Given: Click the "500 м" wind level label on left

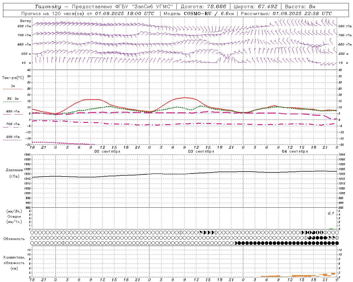Looking at the screenshot, I should 26,54.
